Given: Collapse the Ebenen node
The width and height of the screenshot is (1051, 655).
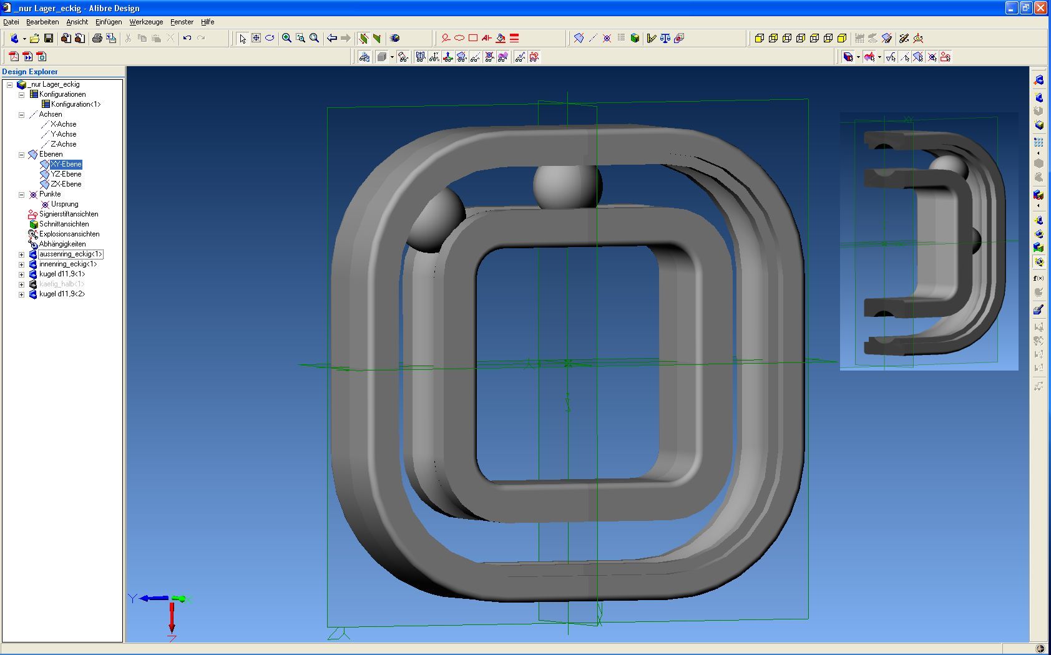Looking at the screenshot, I should pyautogui.click(x=21, y=155).
